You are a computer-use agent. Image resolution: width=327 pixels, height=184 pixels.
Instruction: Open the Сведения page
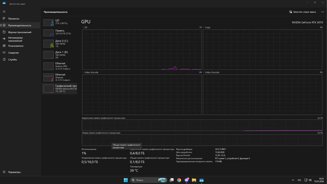click(x=20, y=53)
